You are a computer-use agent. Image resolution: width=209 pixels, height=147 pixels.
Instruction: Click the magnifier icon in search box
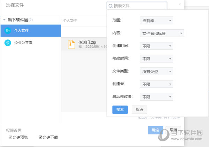[x=111, y=6]
